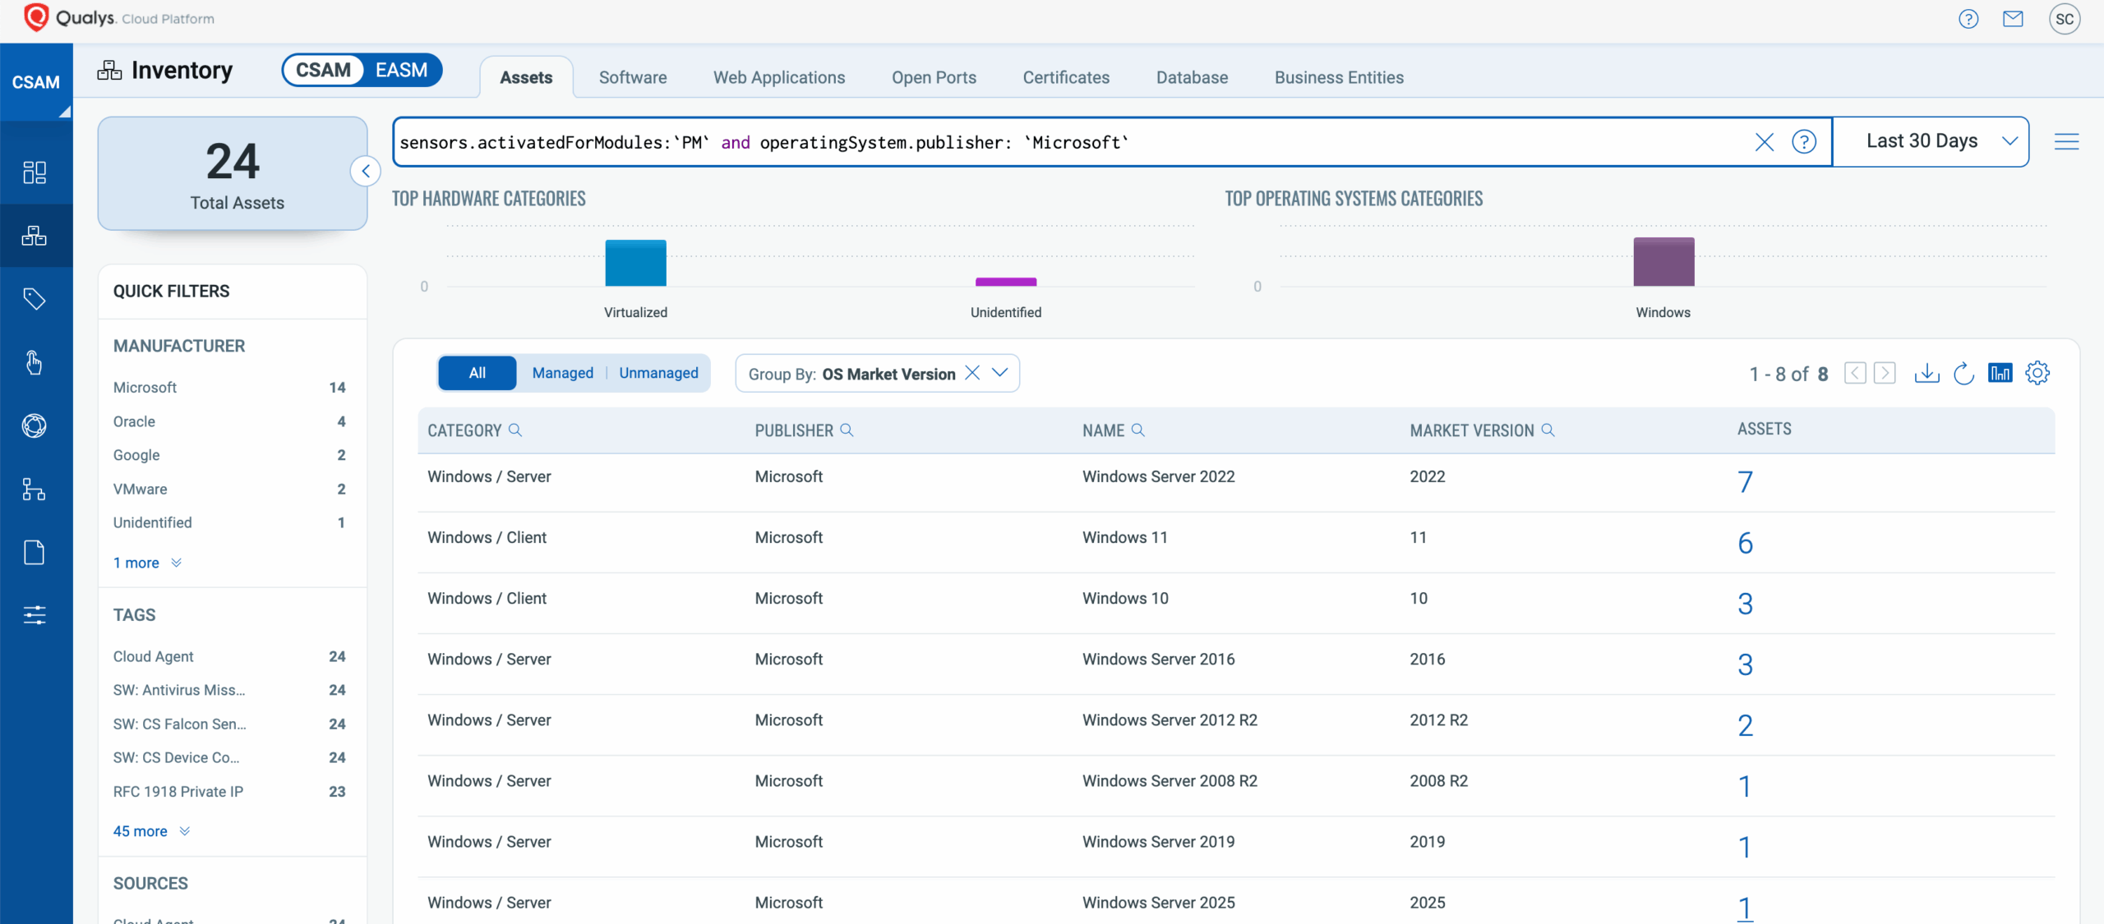Open the 2 assets for Server 2012 R2

[1745, 725]
